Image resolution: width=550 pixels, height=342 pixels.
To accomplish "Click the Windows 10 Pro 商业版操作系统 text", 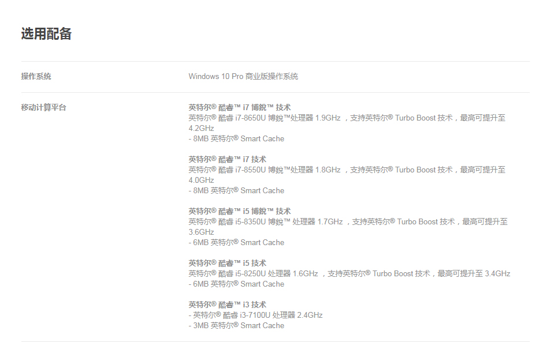I will (x=243, y=76).
